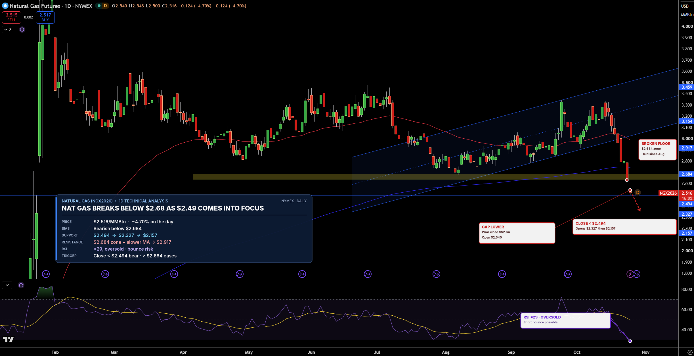Image resolution: width=694 pixels, height=356 pixels.
Task: Open unit selector labeled MMBtu
Action: coord(687,14)
